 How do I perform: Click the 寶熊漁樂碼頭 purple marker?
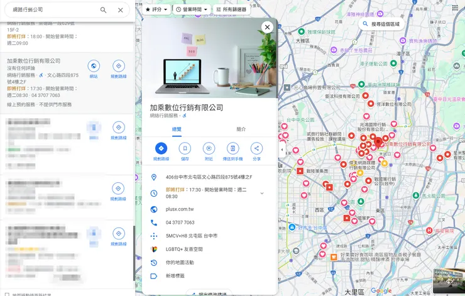click(403, 41)
